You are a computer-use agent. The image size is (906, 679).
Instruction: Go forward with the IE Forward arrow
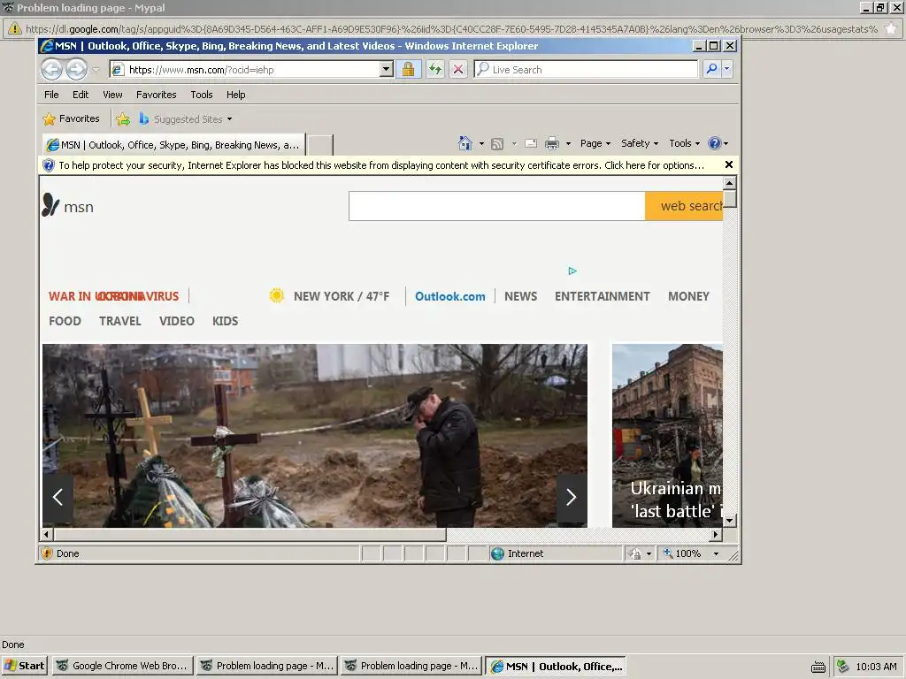[76, 70]
